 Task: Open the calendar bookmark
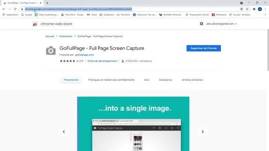[47, 15]
